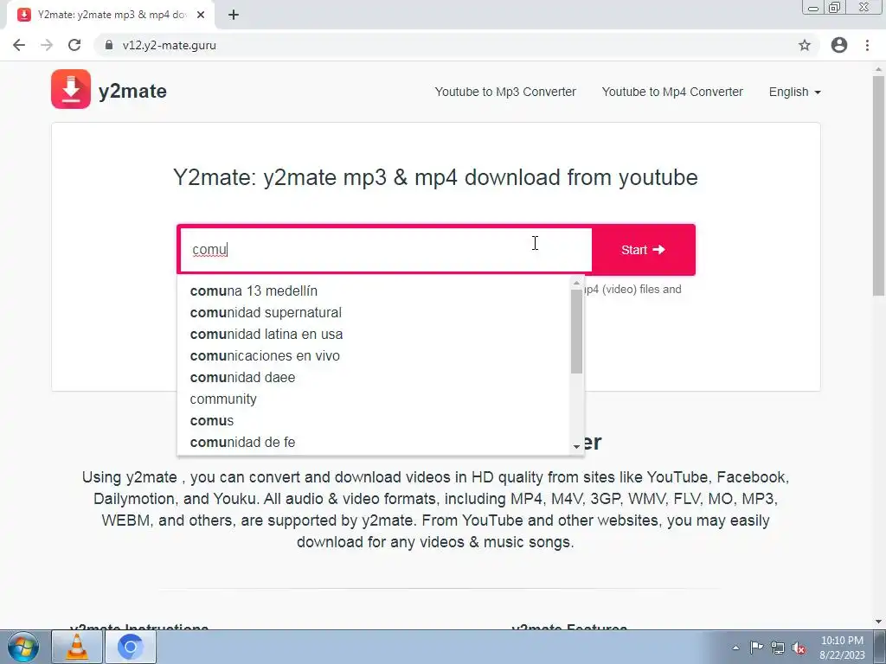Image resolution: width=886 pixels, height=664 pixels.
Task: Click the suggestion list scroll up arrow
Action: 576,283
